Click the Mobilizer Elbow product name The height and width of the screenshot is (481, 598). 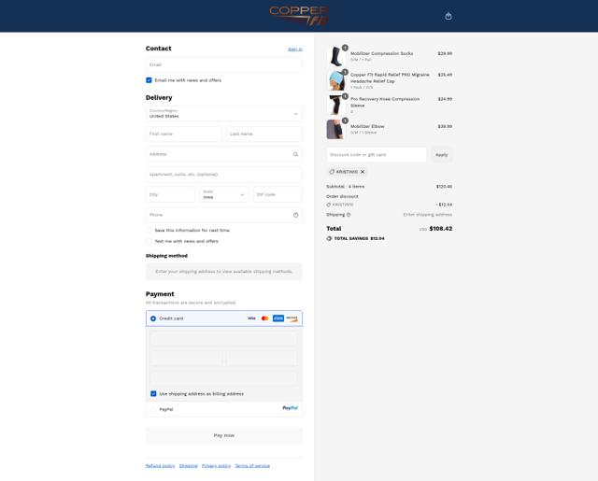[x=367, y=126]
